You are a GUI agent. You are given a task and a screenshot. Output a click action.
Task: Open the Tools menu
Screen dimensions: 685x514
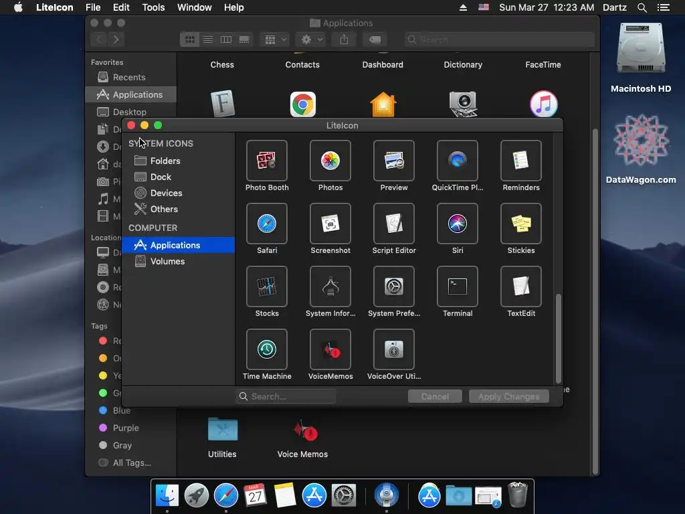[x=153, y=7]
